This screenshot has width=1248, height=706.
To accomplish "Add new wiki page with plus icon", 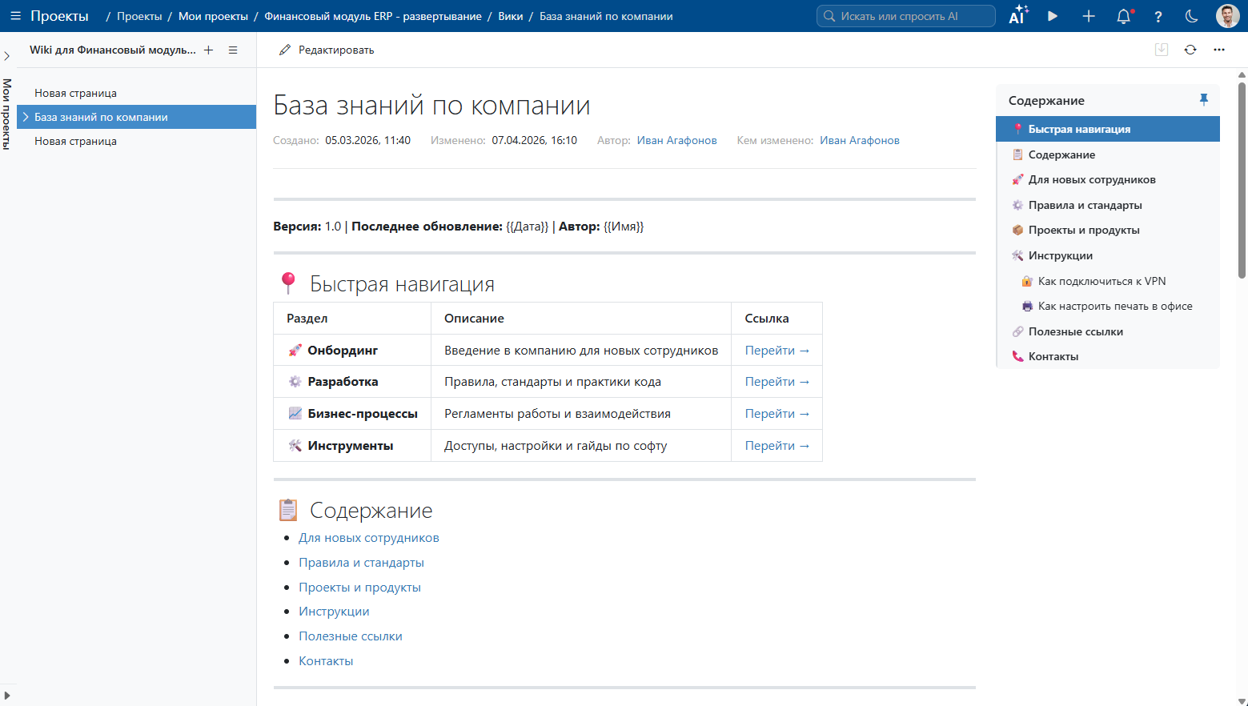I will click(208, 50).
